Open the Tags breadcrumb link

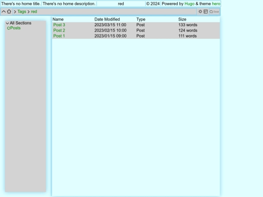click(22, 12)
